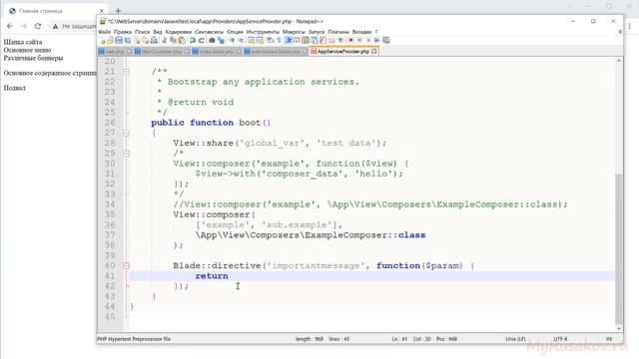The height and width of the screenshot is (359, 639).
Task: Collapse the comment fold at line 21
Action: click(126, 72)
